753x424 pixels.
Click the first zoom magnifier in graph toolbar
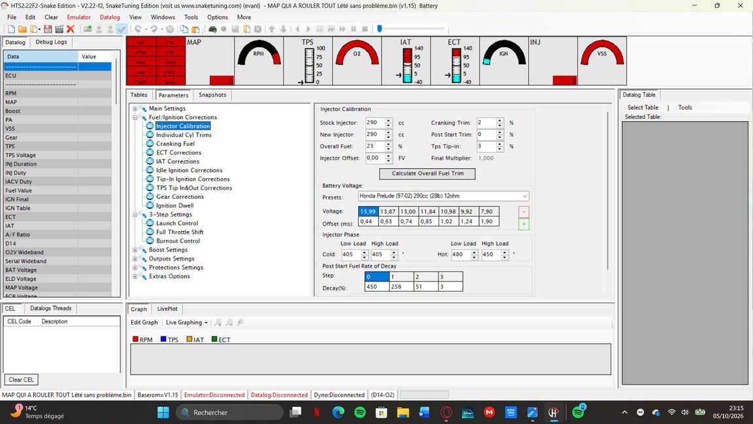[218, 323]
